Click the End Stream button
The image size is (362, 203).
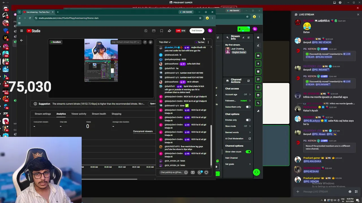coord(197,31)
